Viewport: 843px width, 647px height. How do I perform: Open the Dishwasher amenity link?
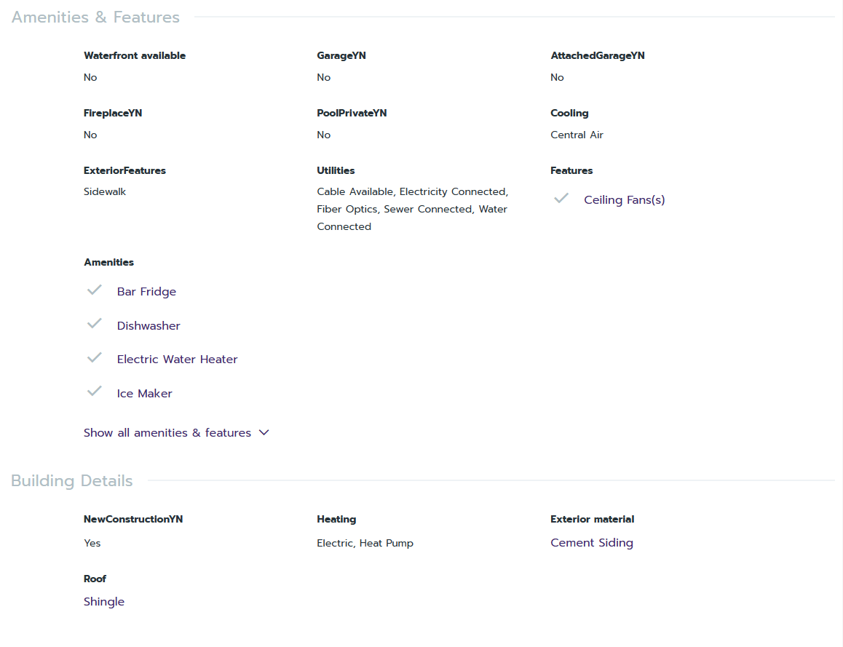coord(149,325)
